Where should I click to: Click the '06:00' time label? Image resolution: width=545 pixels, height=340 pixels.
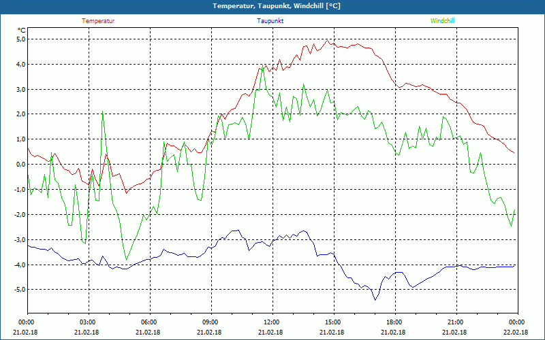(148, 322)
